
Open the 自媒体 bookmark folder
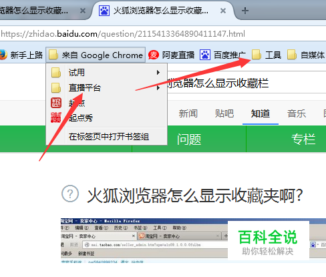click(306, 55)
